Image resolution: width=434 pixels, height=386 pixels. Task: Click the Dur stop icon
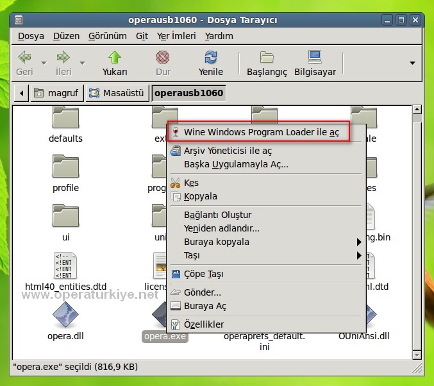163,57
